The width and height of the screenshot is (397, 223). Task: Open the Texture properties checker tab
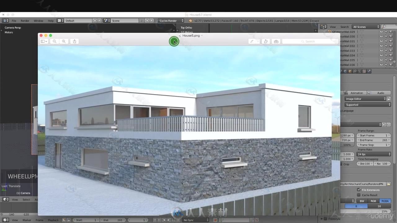click(x=364, y=71)
